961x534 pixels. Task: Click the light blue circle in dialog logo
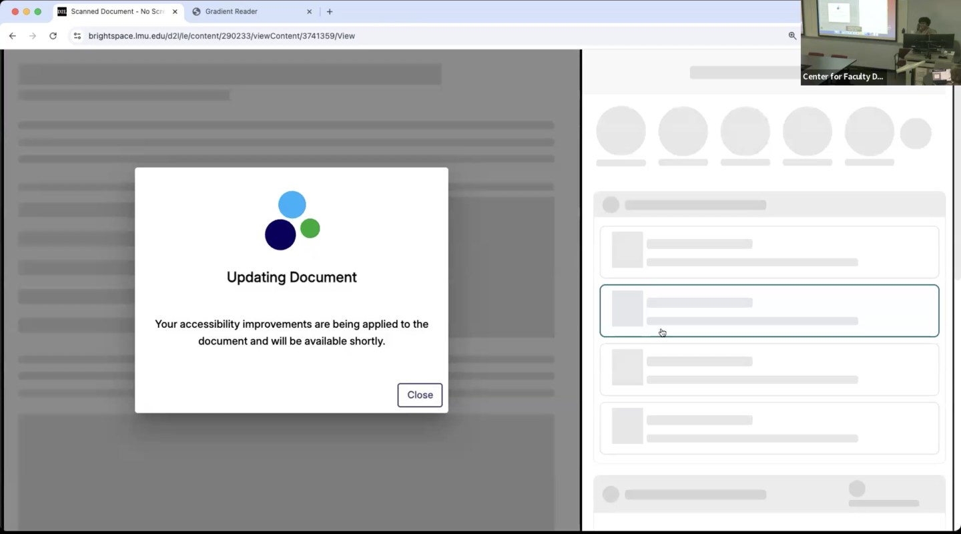point(292,204)
